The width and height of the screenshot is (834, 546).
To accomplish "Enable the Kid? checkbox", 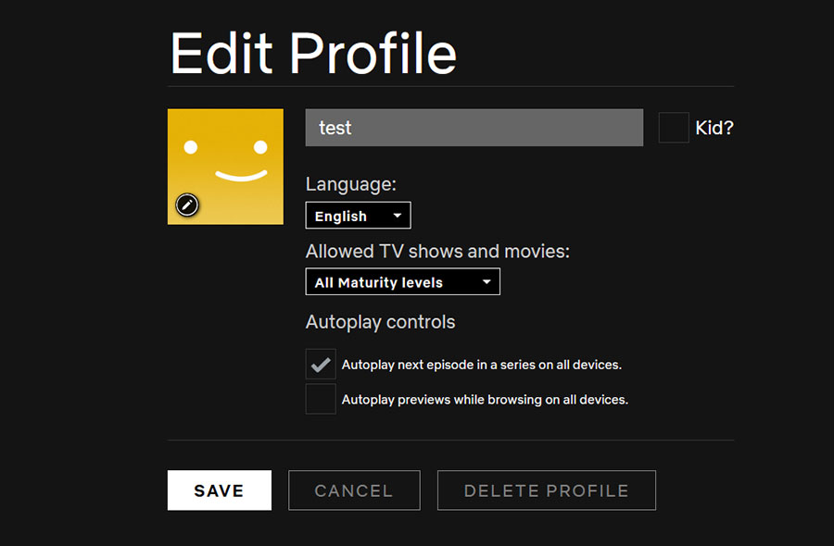I will point(674,128).
